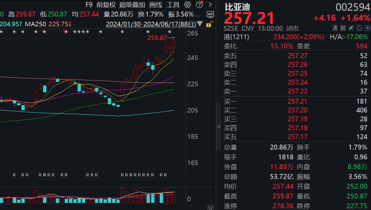Click the WP desktop icon near the date range
The height and width of the screenshot is (210, 371).
tap(210, 14)
